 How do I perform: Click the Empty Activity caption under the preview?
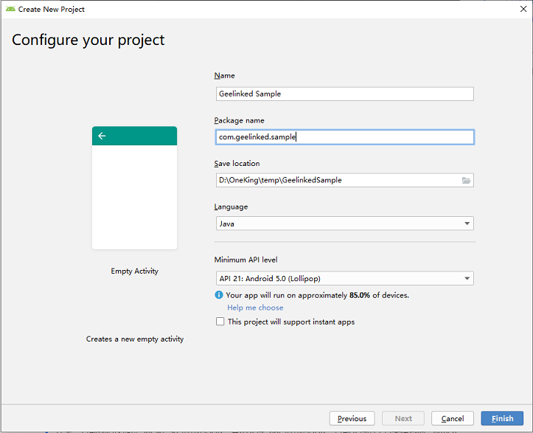[x=134, y=271]
